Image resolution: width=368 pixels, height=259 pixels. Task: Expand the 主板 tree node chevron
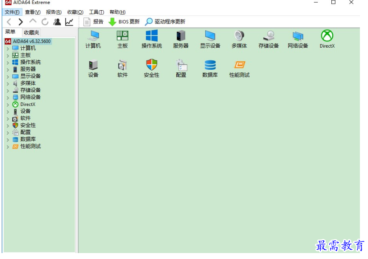(8, 56)
